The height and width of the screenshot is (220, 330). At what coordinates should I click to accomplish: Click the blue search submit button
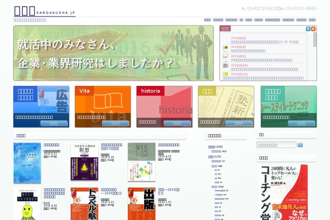tap(300, 145)
